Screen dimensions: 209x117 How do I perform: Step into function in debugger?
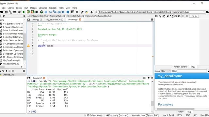(x=55, y=12)
